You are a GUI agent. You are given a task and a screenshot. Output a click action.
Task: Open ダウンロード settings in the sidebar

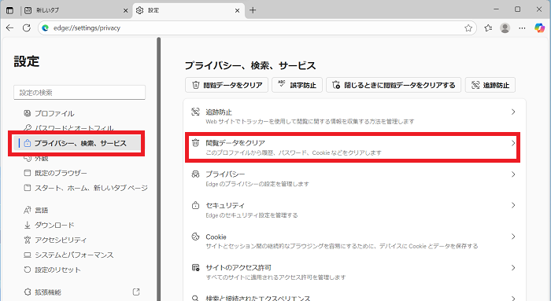49,225
